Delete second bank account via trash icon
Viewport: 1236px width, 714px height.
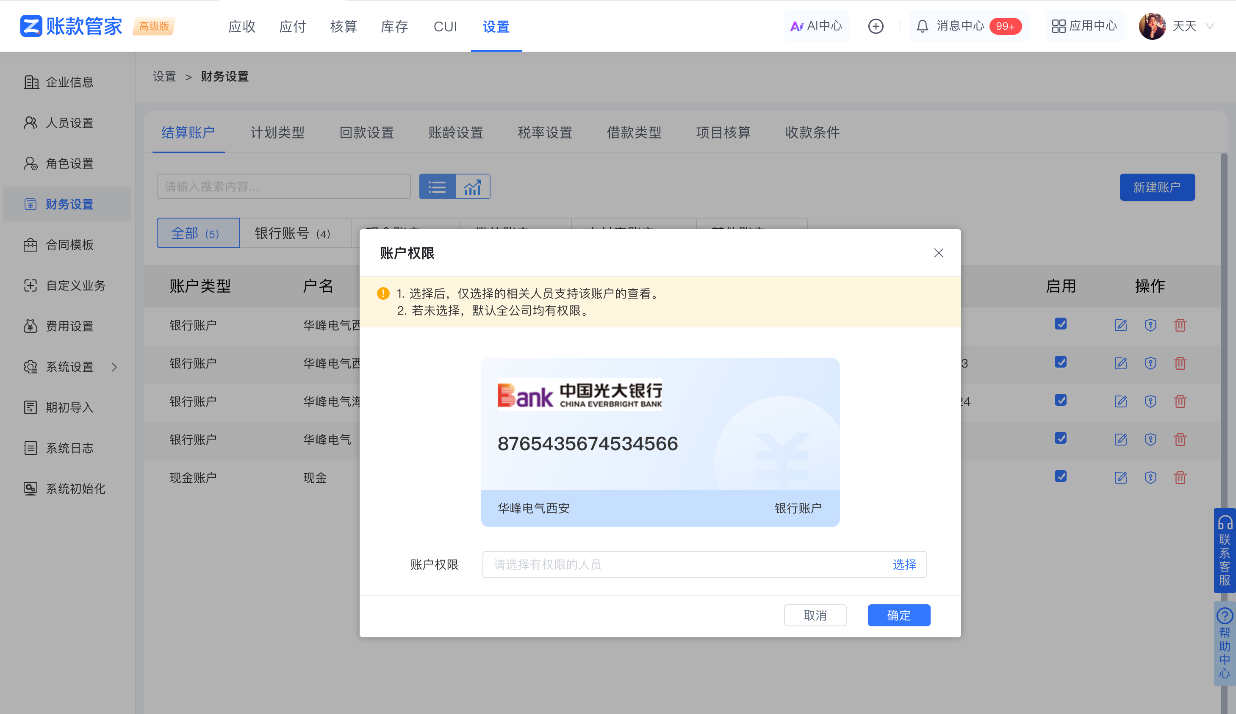(x=1180, y=363)
